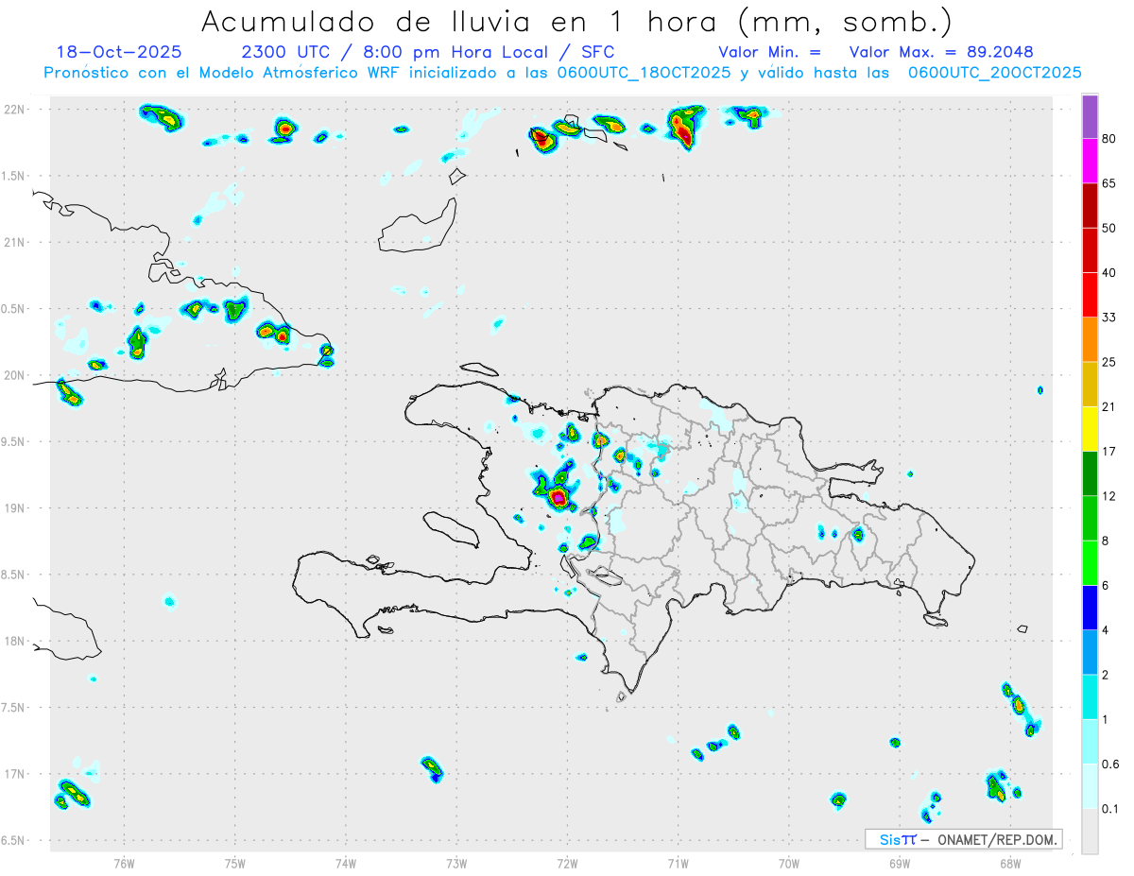Click the '18N' latitude axis label
1134x876 pixels.
(x=14, y=641)
